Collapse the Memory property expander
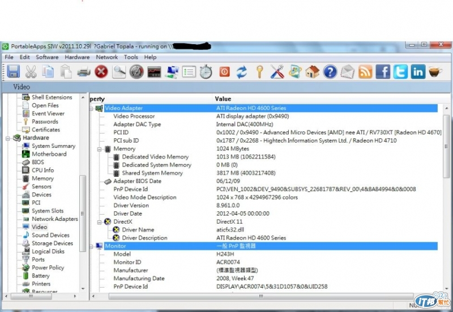This screenshot has width=453, height=312. 100,149
